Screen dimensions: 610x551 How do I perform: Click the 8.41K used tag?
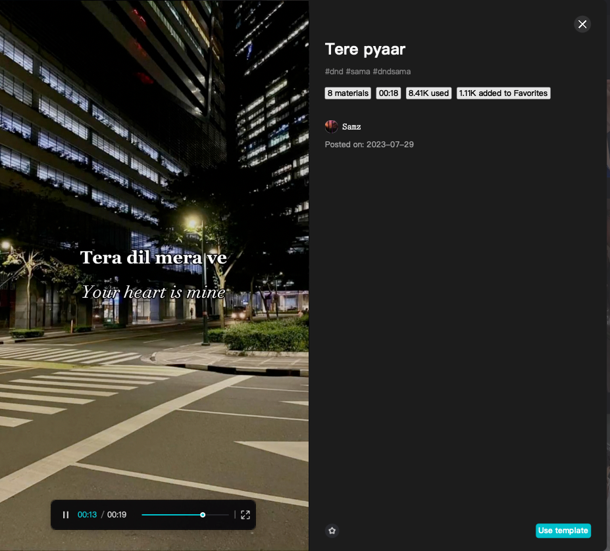coord(428,93)
